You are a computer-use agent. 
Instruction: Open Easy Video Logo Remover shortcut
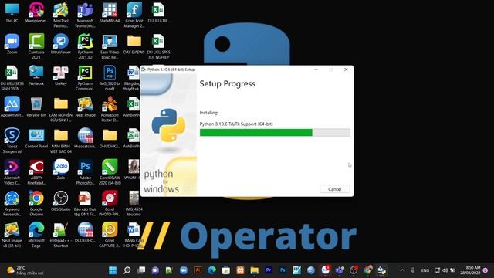[110, 46]
